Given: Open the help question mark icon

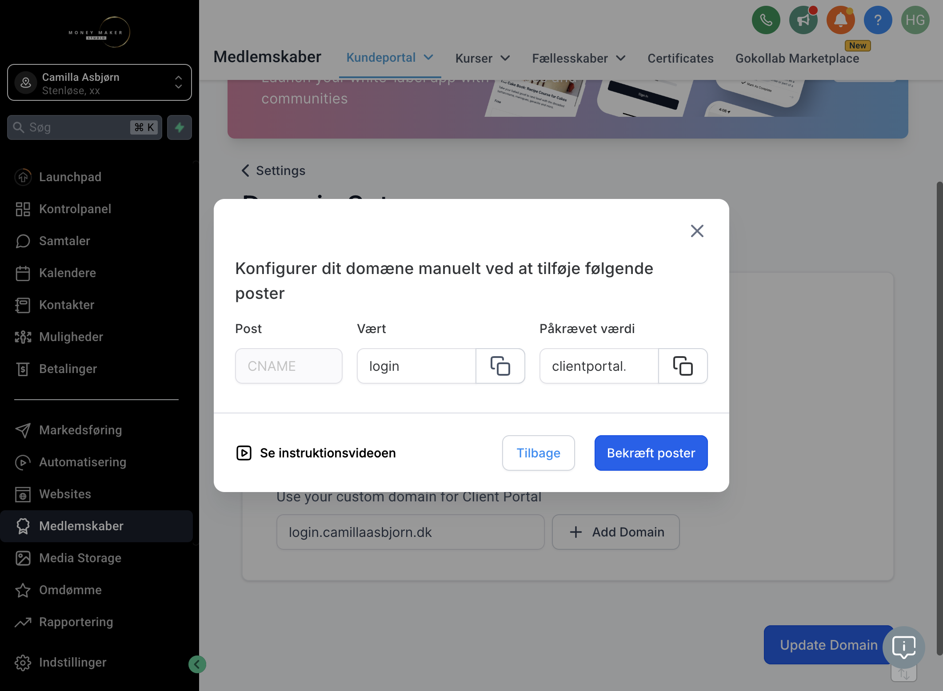Looking at the screenshot, I should click(878, 20).
